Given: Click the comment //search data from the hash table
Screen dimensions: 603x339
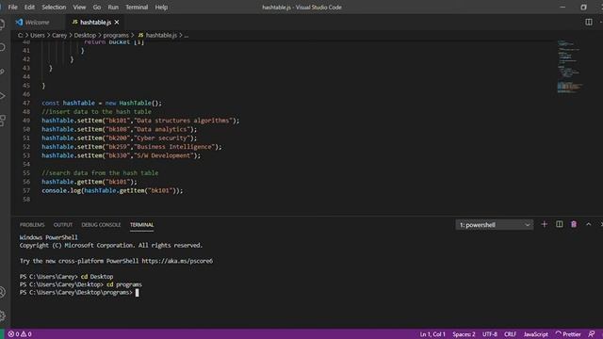Looking at the screenshot, I should tap(100, 173).
